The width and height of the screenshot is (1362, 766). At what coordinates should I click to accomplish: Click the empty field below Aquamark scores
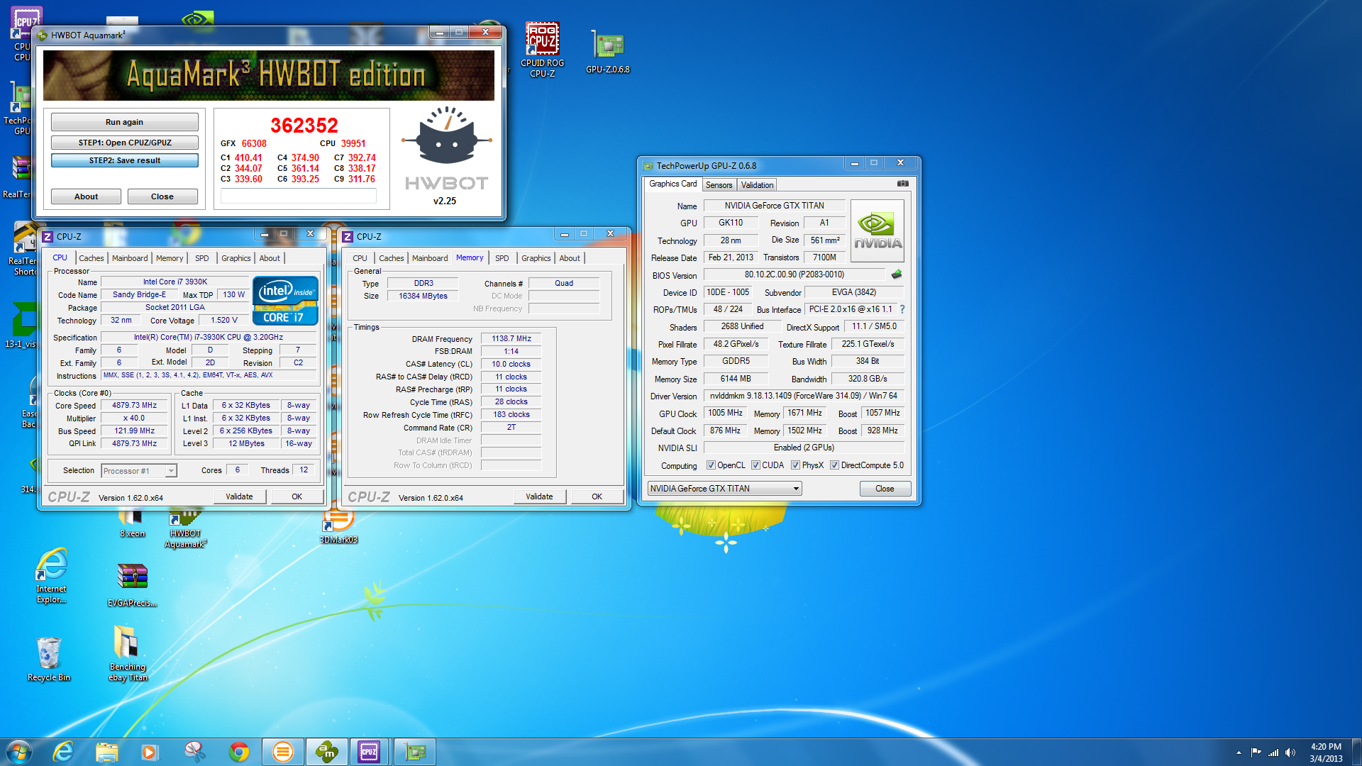pyautogui.click(x=298, y=196)
